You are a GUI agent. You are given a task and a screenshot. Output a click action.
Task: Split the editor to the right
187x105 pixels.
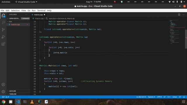[179, 15]
